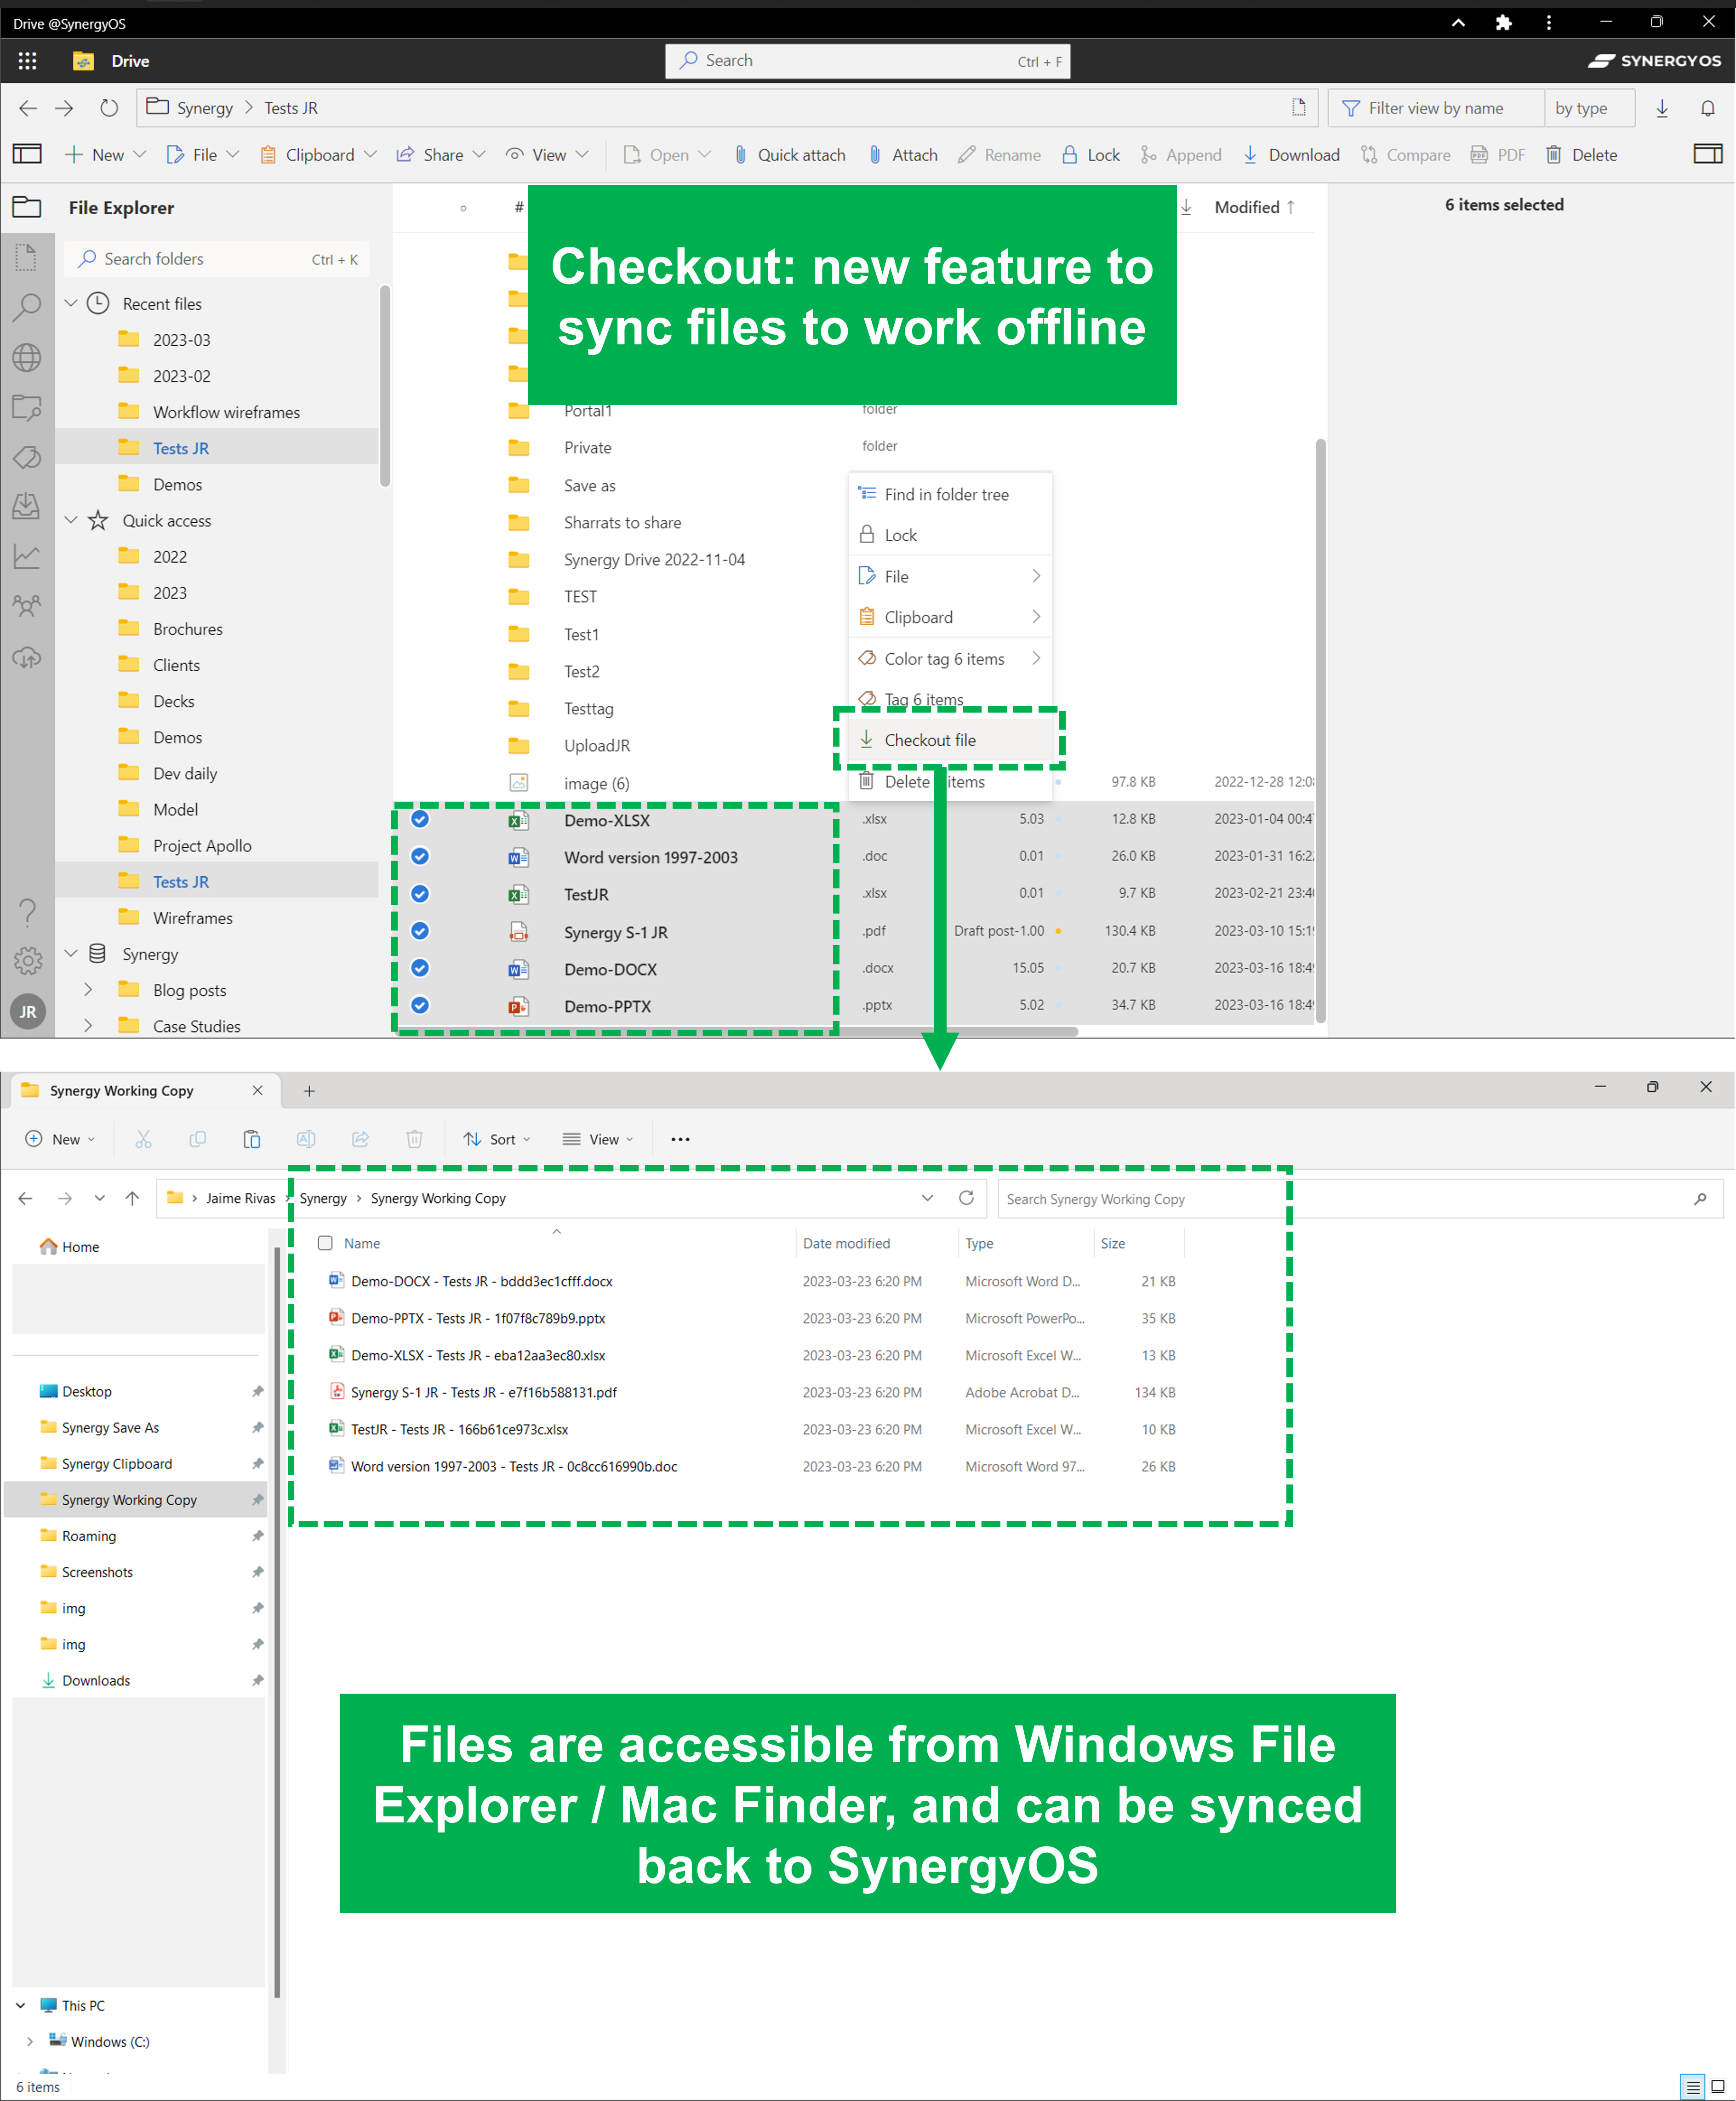1736x2101 pixels.
Task: Check select-all box beside Name column
Action: 325,1243
